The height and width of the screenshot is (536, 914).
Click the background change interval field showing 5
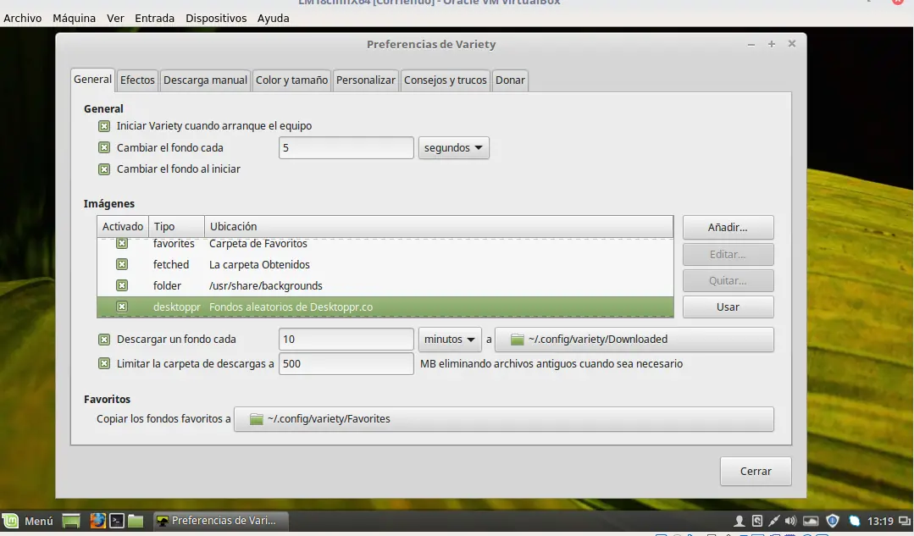[x=346, y=148]
